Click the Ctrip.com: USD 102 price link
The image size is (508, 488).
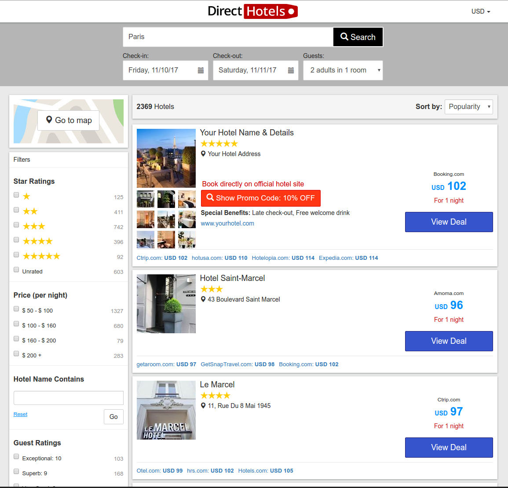[162, 258]
